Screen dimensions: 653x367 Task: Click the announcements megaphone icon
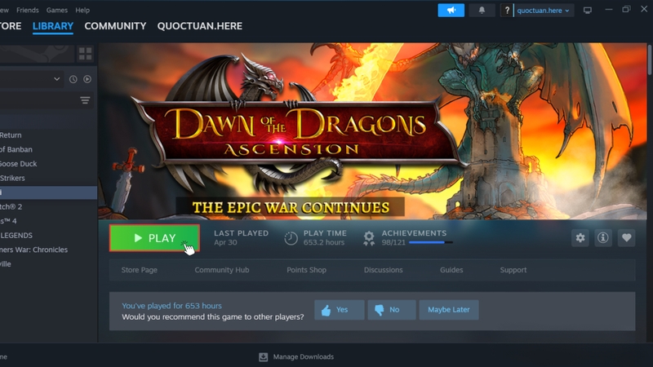click(451, 11)
